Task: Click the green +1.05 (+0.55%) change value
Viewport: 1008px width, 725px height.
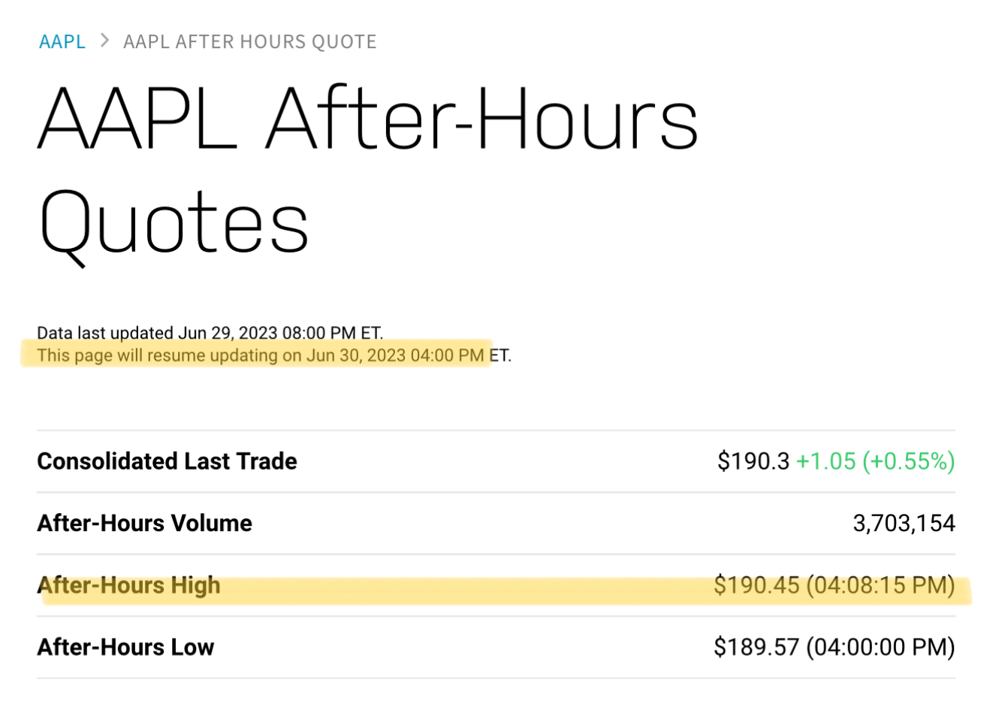Action: click(876, 461)
